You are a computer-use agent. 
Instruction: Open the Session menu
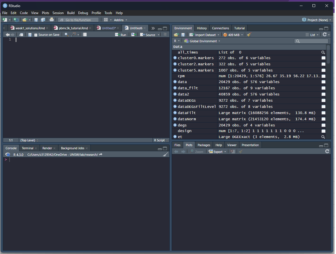[58, 13]
